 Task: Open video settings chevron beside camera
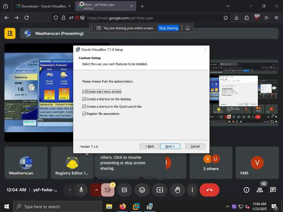click(x=96, y=190)
